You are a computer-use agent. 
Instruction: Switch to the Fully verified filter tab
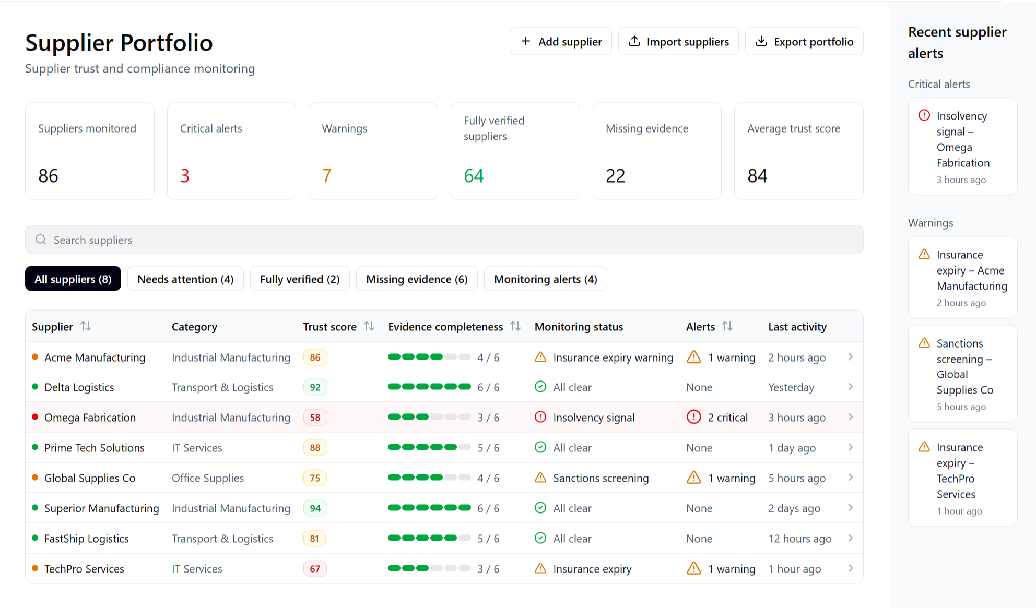point(300,279)
